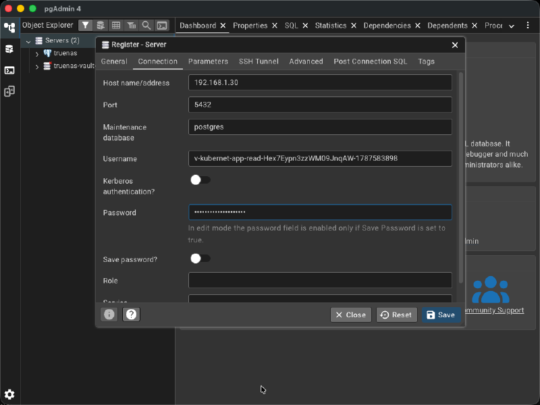Click the Close button in dialog footer
540x405 pixels.
pyautogui.click(x=351, y=315)
